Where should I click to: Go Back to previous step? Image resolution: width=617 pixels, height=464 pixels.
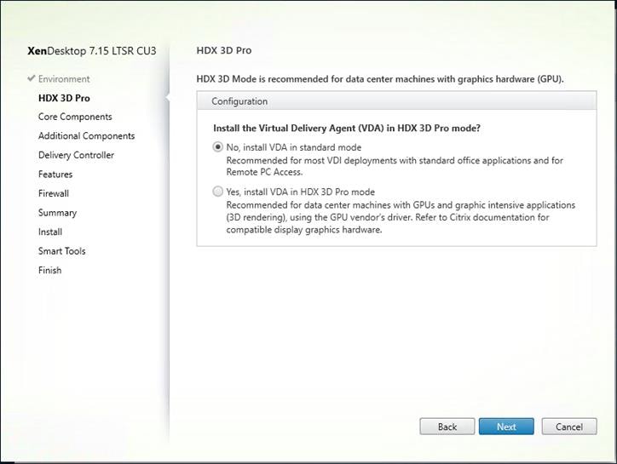coord(447,427)
